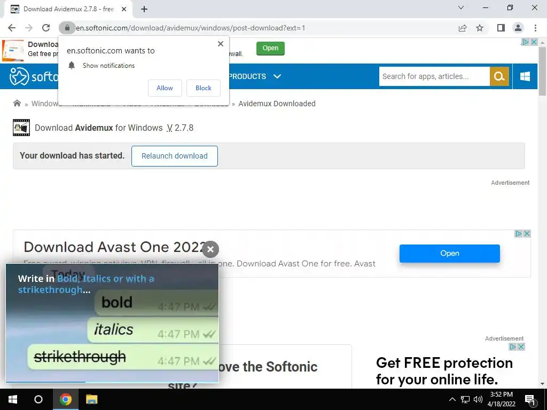
Task: Close the Avast One ad
Action: tap(527, 234)
